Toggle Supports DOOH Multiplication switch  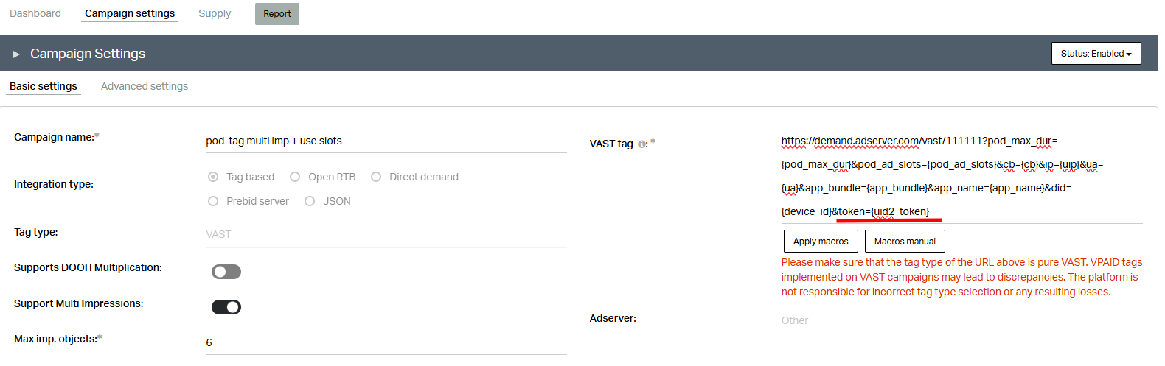click(226, 272)
